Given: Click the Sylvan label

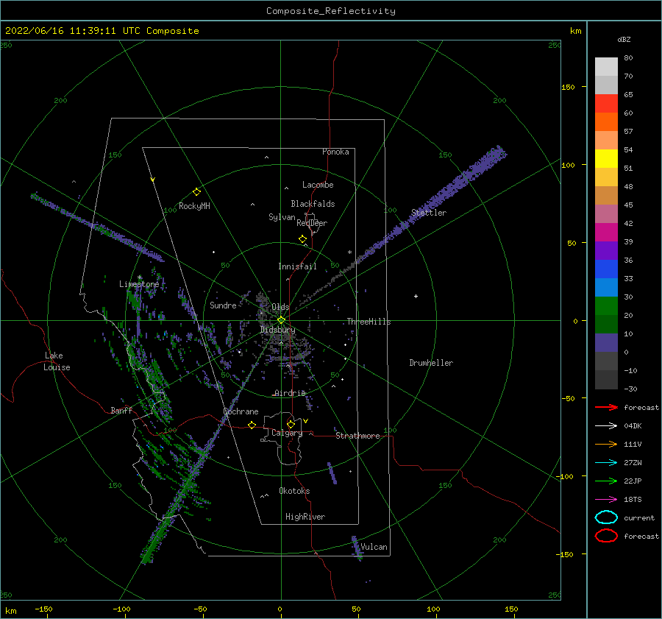Looking at the screenshot, I should 282,217.
